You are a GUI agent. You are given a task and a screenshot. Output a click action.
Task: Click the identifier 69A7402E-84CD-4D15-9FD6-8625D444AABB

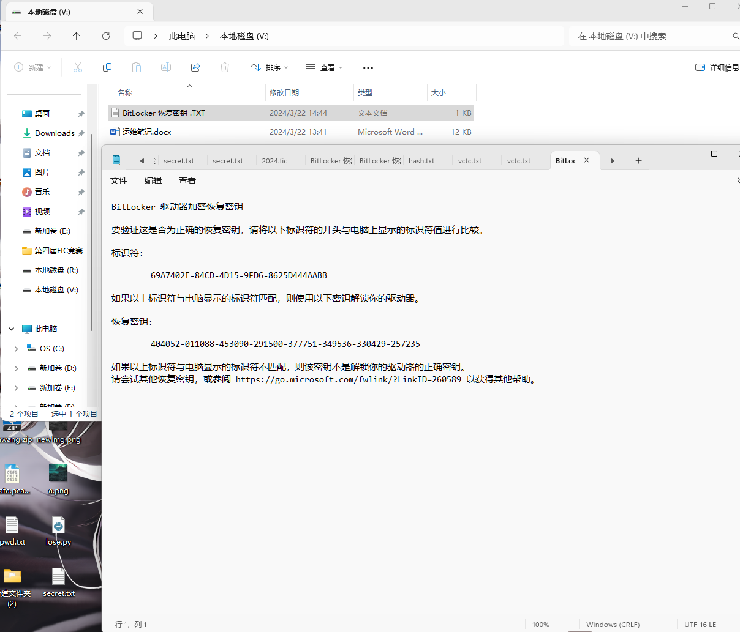coord(239,275)
